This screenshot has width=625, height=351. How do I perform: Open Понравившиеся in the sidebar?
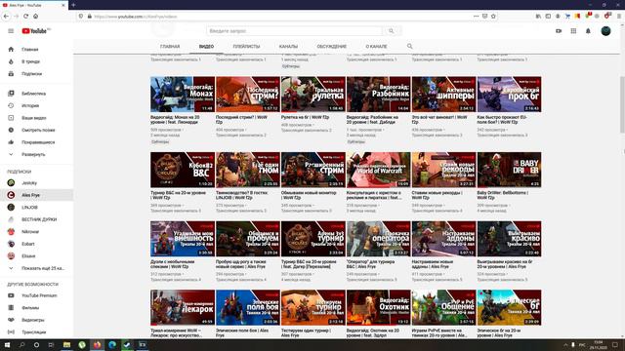point(37,142)
